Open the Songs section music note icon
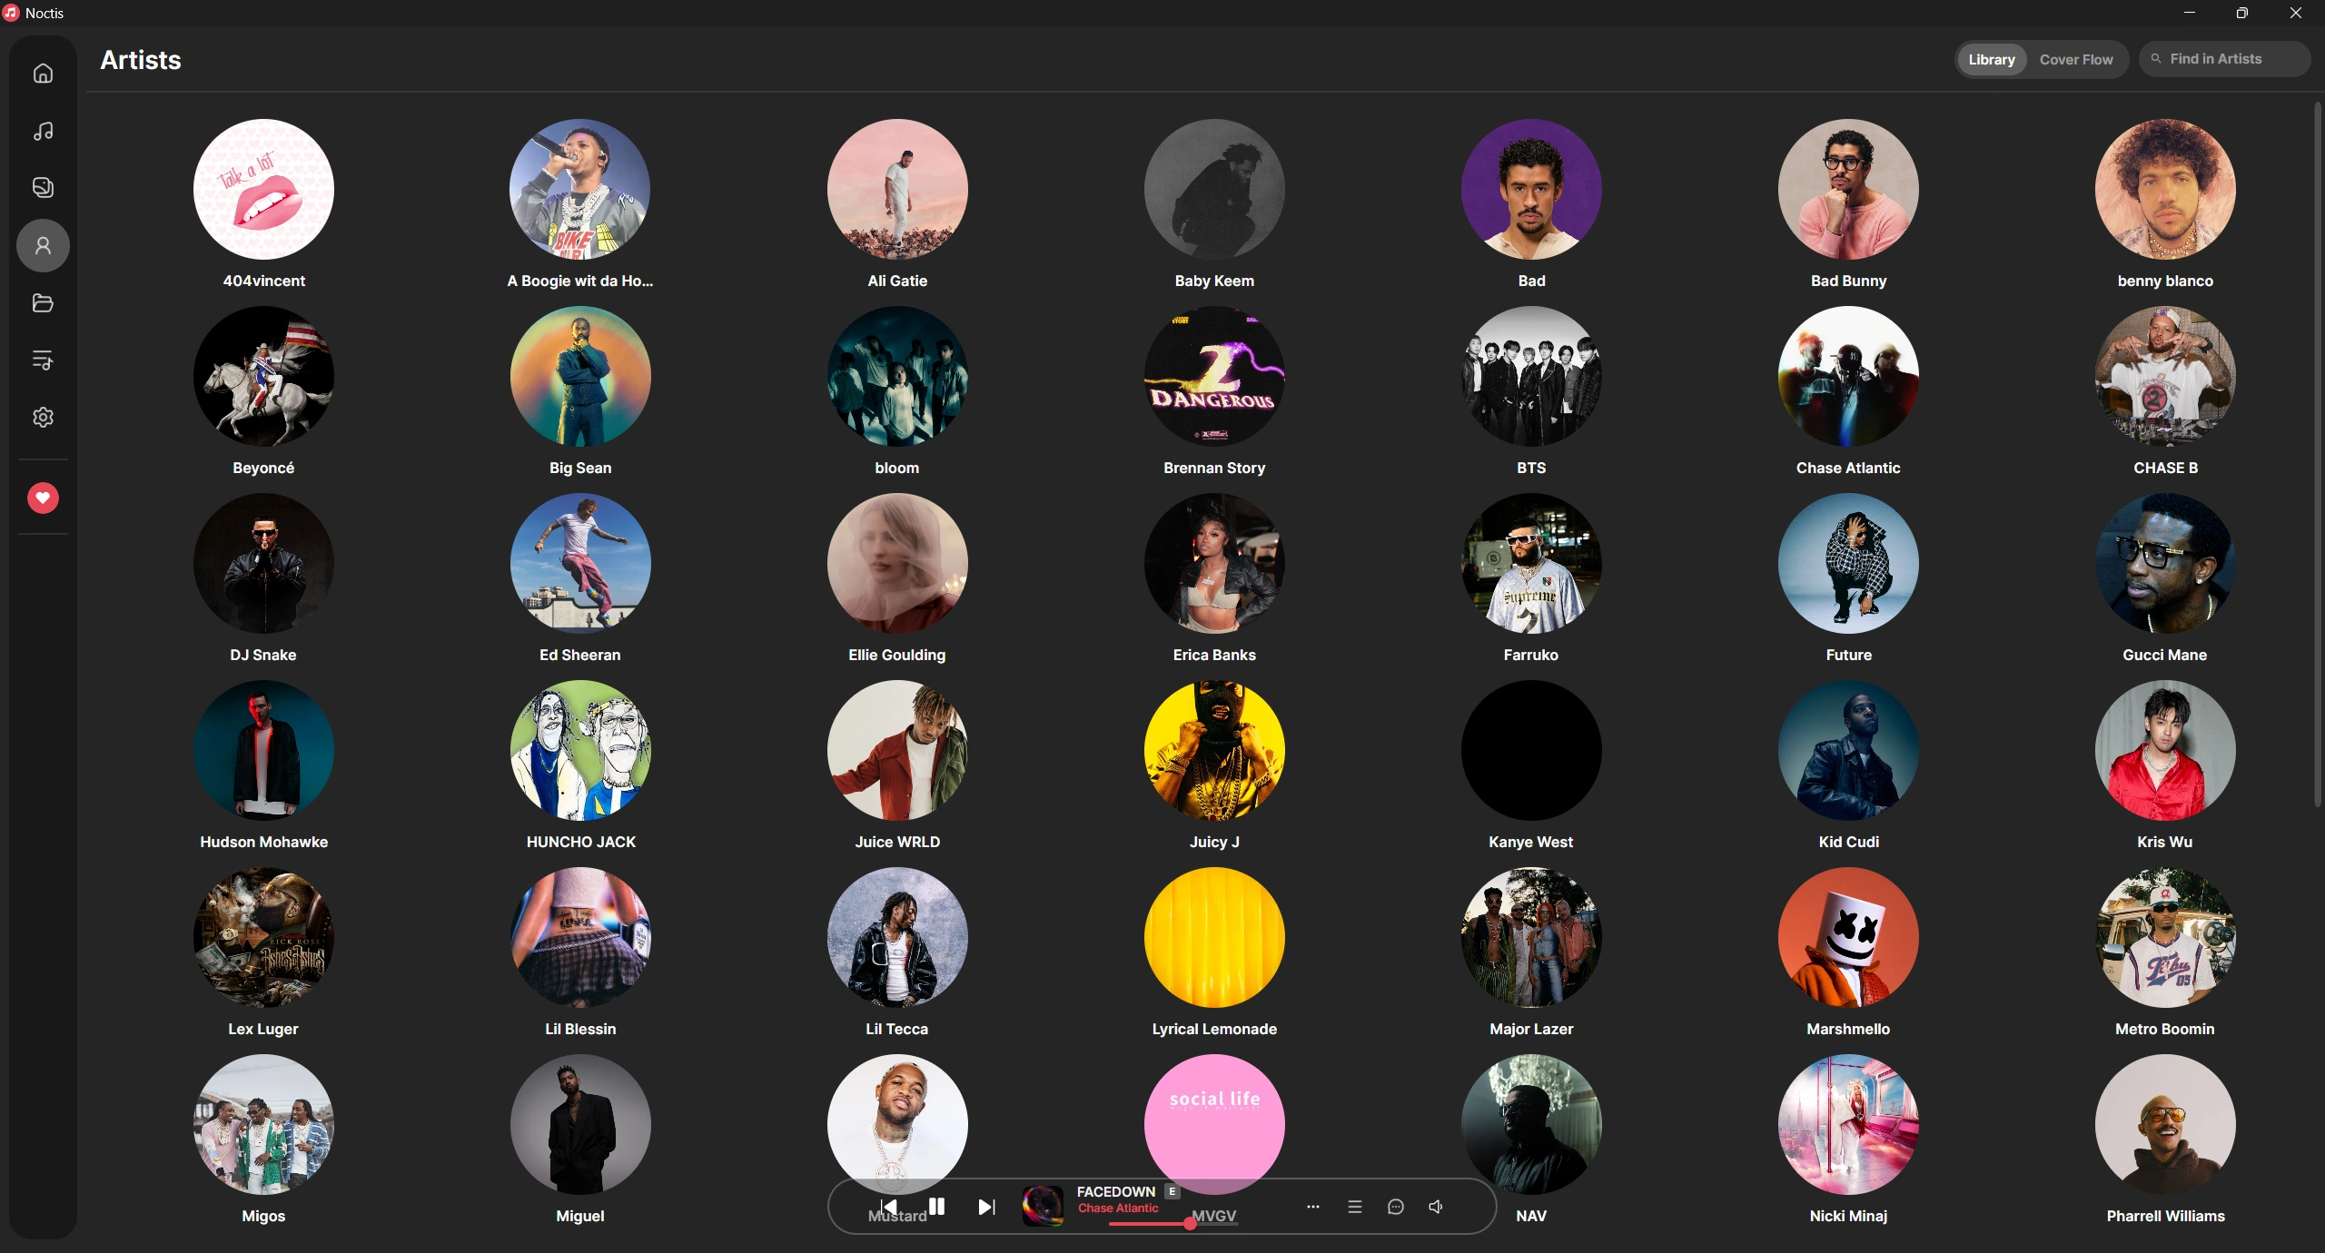Viewport: 2325px width, 1253px height. 43,132
